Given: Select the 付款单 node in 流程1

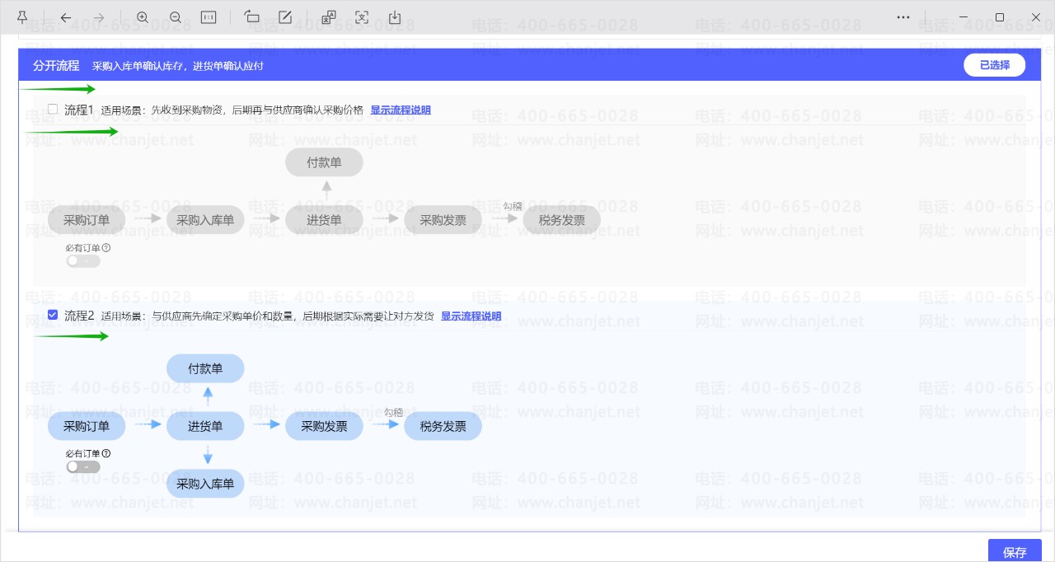Looking at the screenshot, I should (324, 162).
